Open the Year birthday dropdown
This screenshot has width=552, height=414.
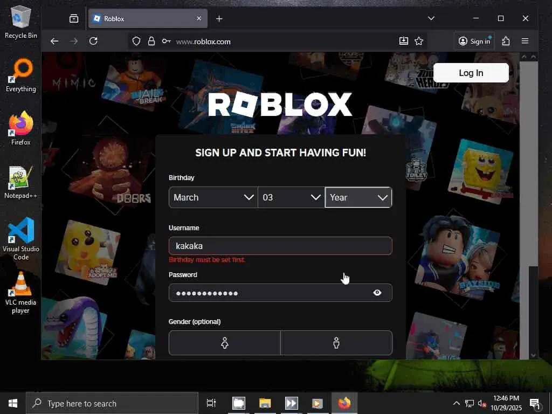(358, 197)
